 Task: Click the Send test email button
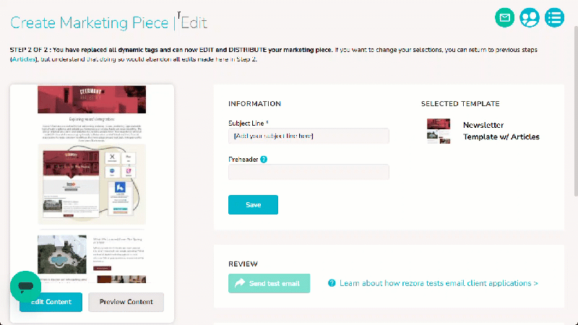click(x=269, y=283)
